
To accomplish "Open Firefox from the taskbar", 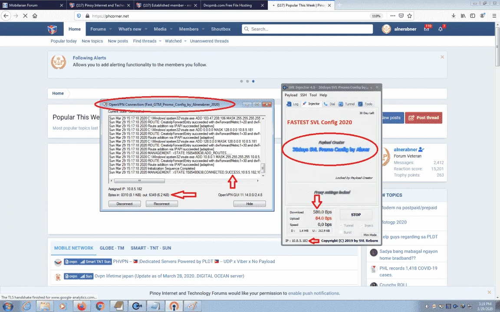I will coord(82,306).
